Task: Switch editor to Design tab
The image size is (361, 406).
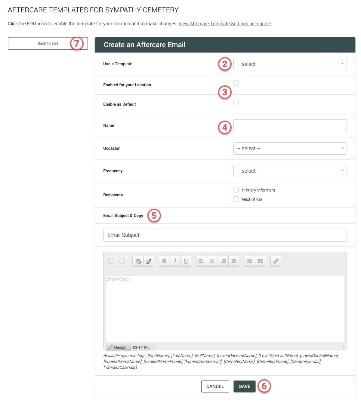Action: click(118, 347)
